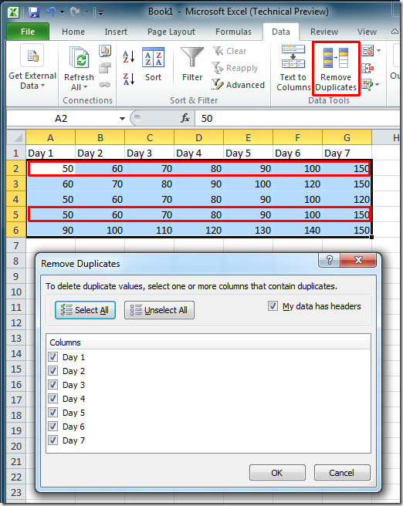Open the Name Box dropdown

[x=122, y=119]
